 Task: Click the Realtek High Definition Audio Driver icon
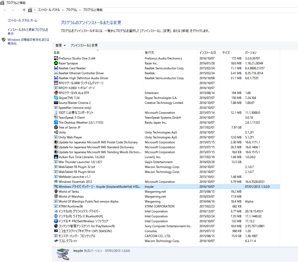click(56, 78)
